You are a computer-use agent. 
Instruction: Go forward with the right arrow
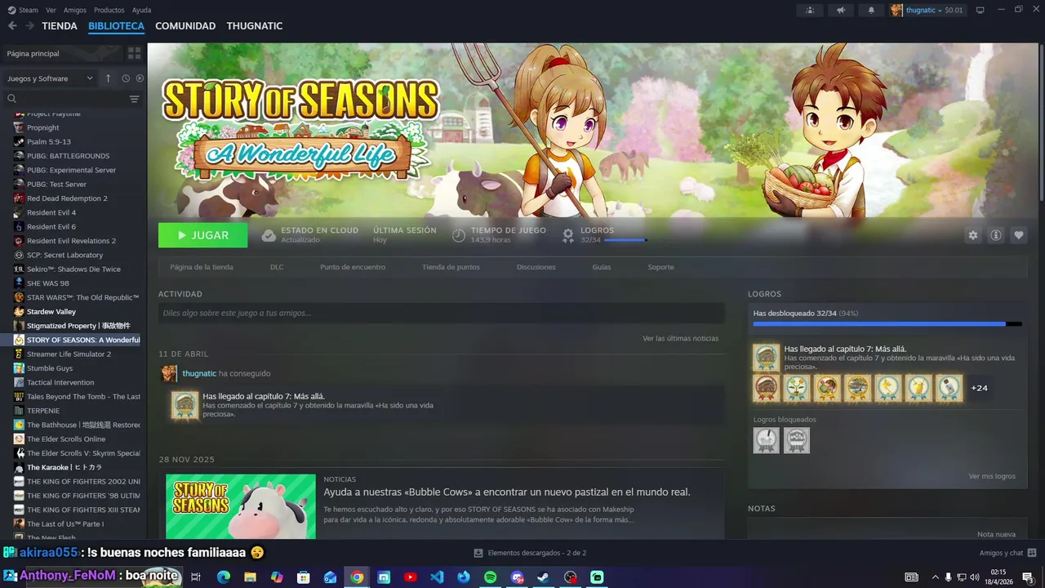point(29,26)
